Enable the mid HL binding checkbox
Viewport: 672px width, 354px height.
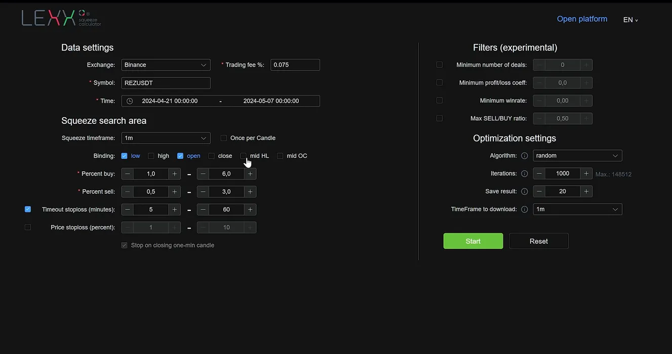243,156
